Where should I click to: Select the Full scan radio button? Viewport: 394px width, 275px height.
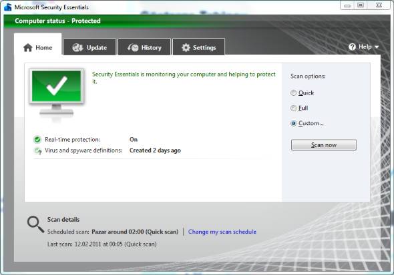(x=293, y=108)
